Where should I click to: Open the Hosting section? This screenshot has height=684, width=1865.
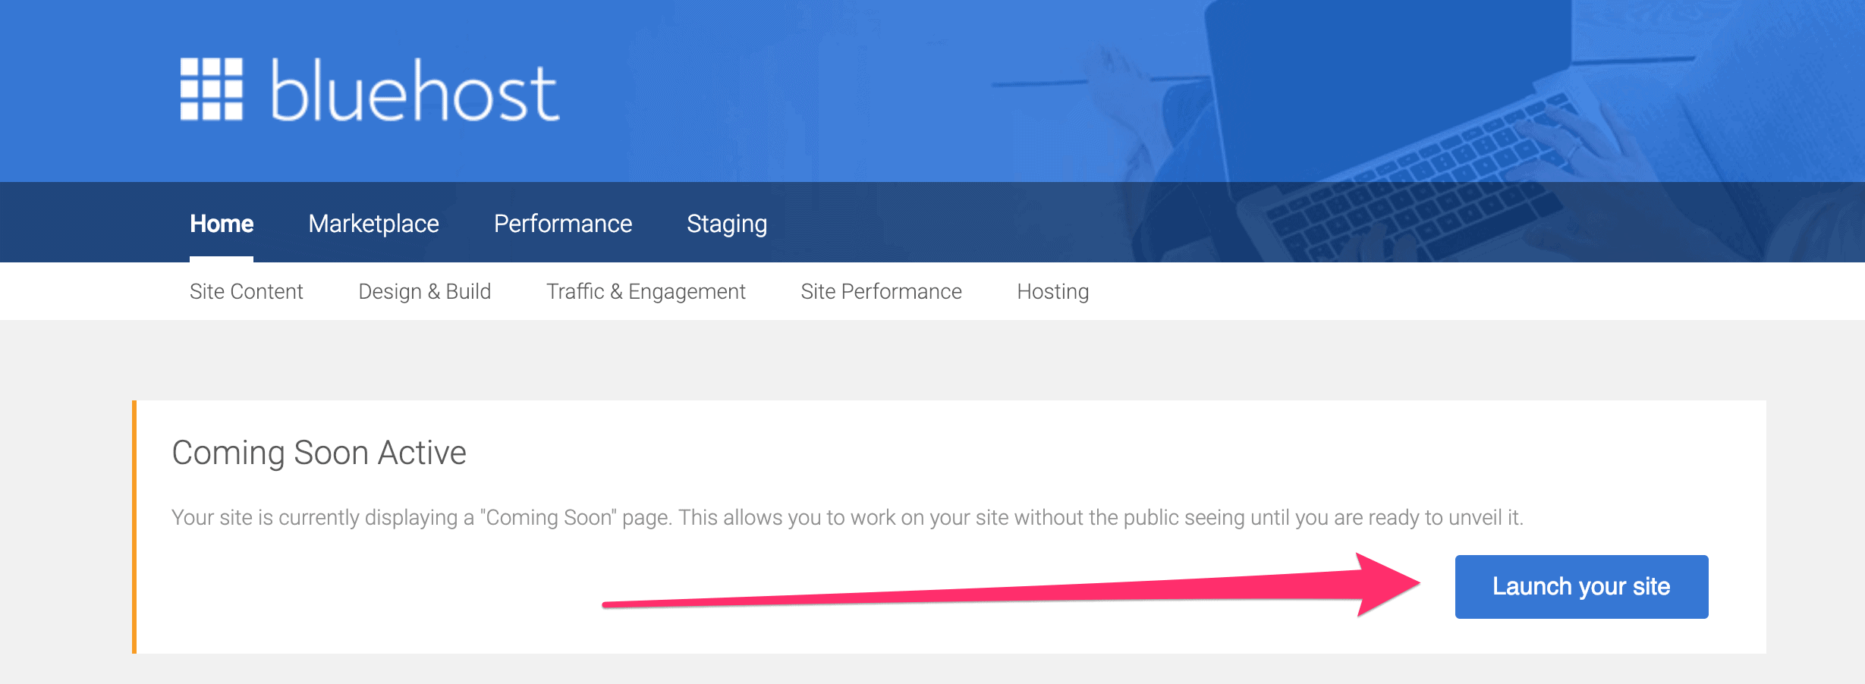coord(1052,291)
